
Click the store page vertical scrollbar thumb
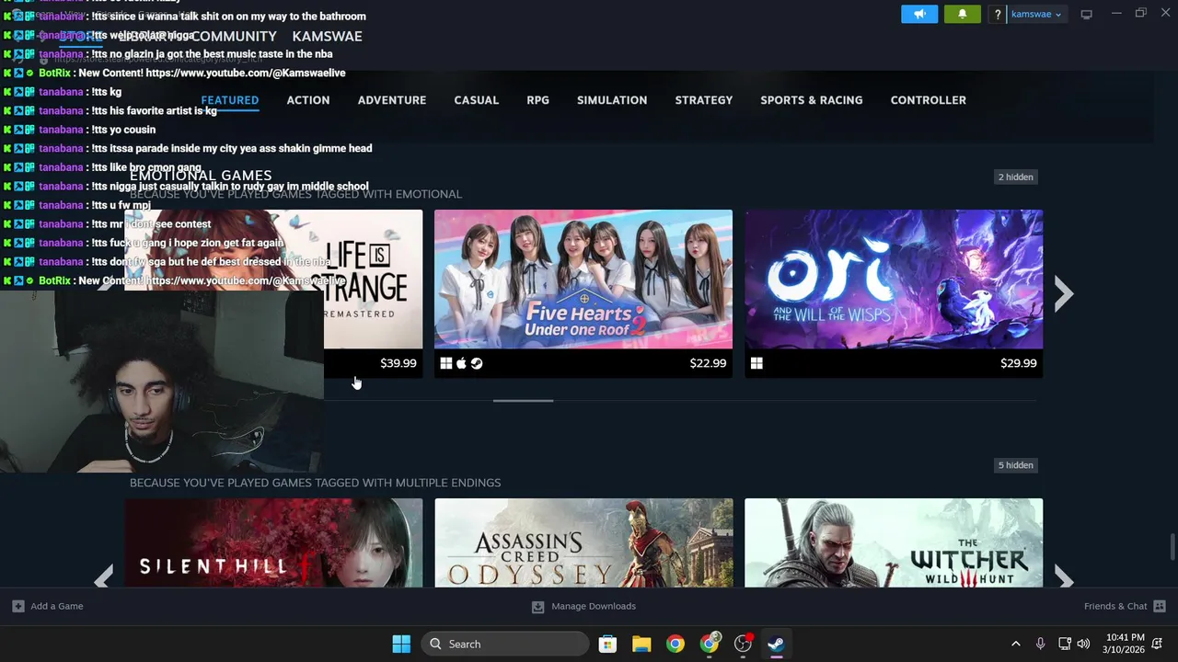pyautogui.click(x=1172, y=546)
